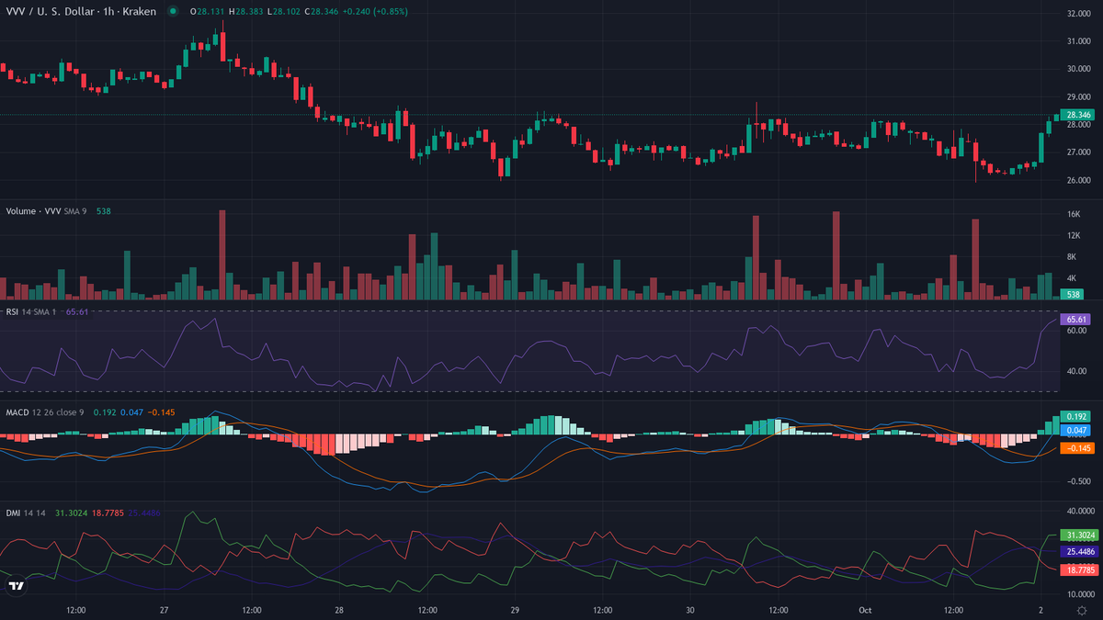This screenshot has width=1103, height=620.
Task: Click the 40.0000 DMI scale label
Action: (x=1079, y=511)
